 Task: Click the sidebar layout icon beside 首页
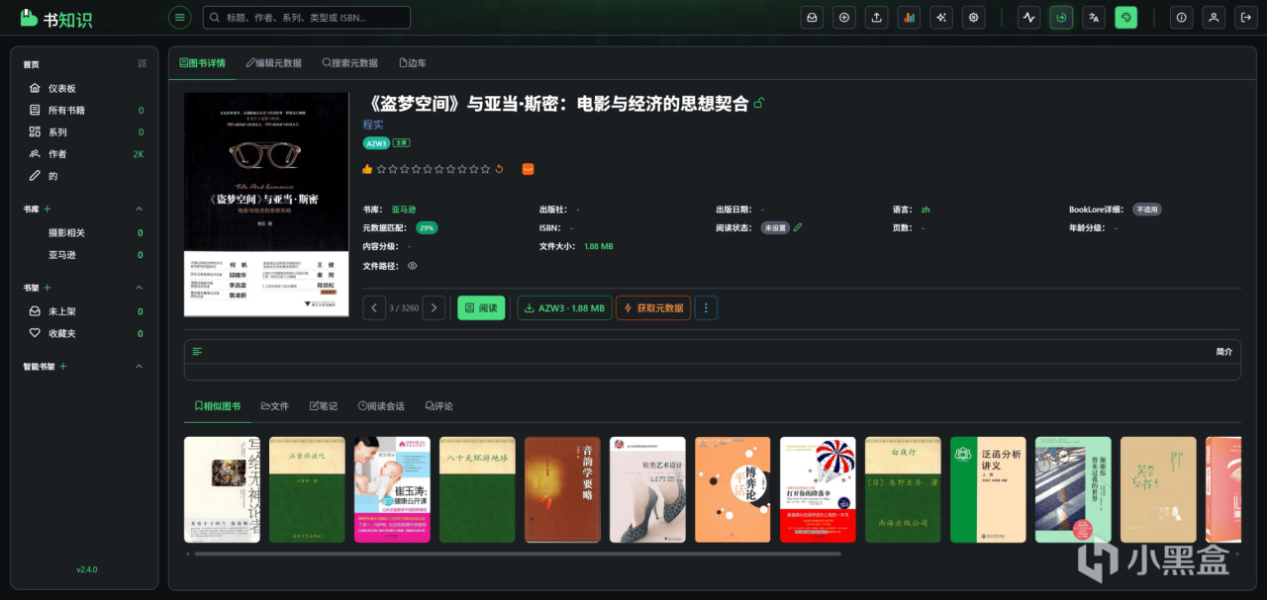coord(143,63)
